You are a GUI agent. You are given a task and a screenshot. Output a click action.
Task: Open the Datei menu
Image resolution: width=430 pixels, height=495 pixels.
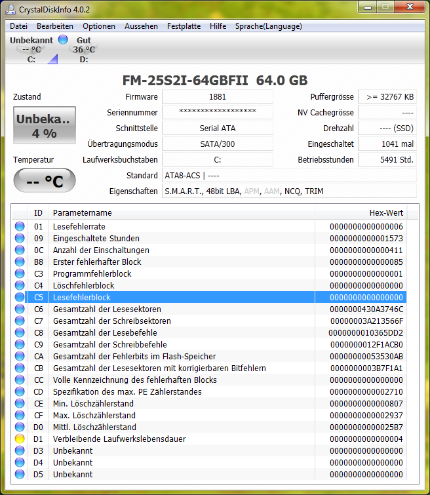pos(18,26)
